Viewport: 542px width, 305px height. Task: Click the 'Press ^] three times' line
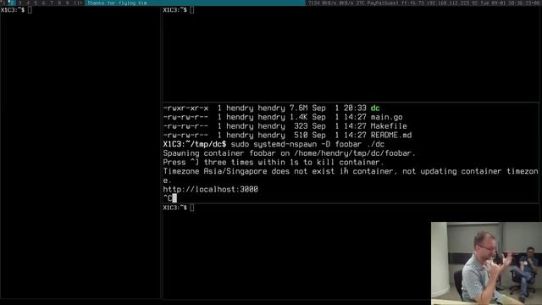(x=274, y=162)
